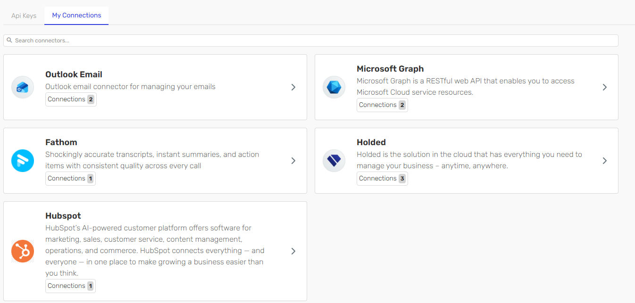
Task: Click the Microsoft Graph RESTful API description
Action: coord(466,87)
